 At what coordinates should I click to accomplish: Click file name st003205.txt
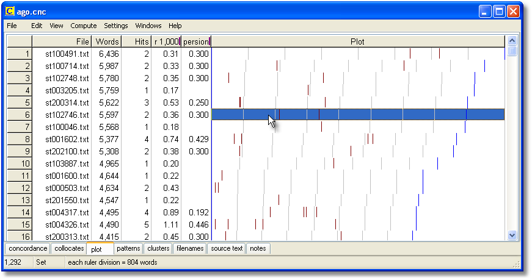(67, 90)
